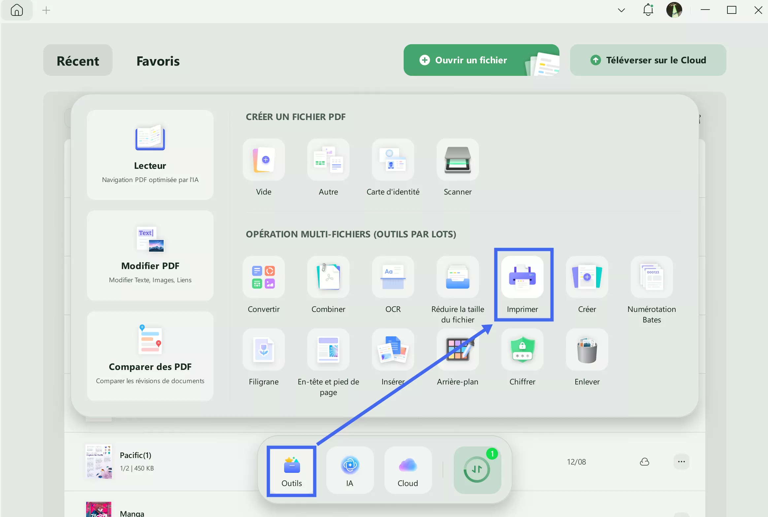Select the Récent tab
768x517 pixels.
78,61
